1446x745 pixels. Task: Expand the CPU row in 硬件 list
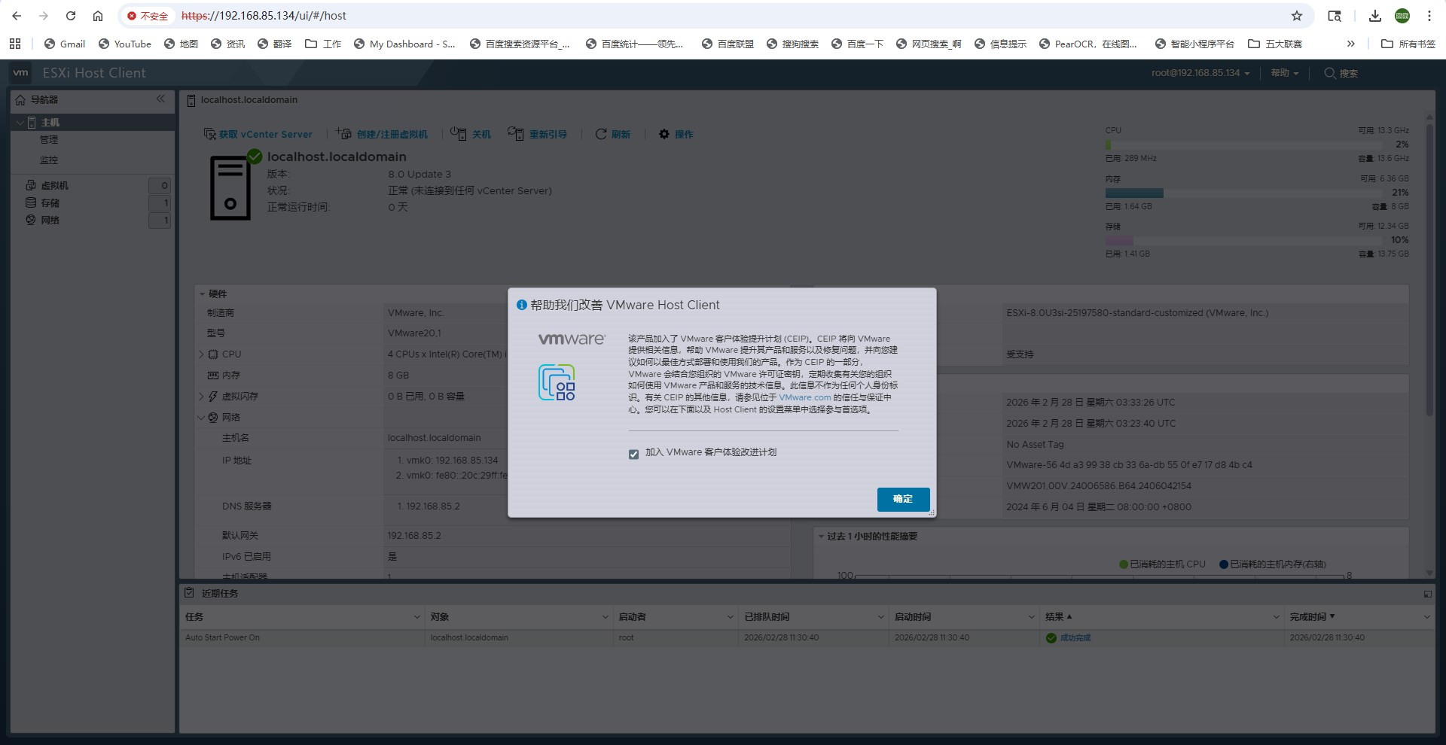point(202,354)
